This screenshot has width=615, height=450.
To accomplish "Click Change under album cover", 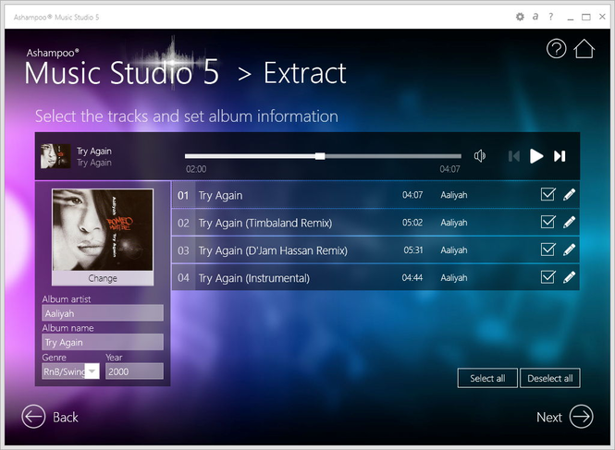I will click(103, 278).
